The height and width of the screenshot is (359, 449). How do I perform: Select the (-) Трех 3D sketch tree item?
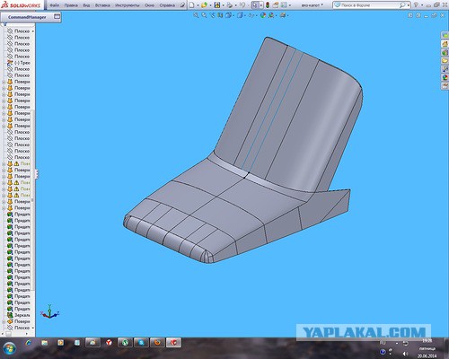(19, 63)
